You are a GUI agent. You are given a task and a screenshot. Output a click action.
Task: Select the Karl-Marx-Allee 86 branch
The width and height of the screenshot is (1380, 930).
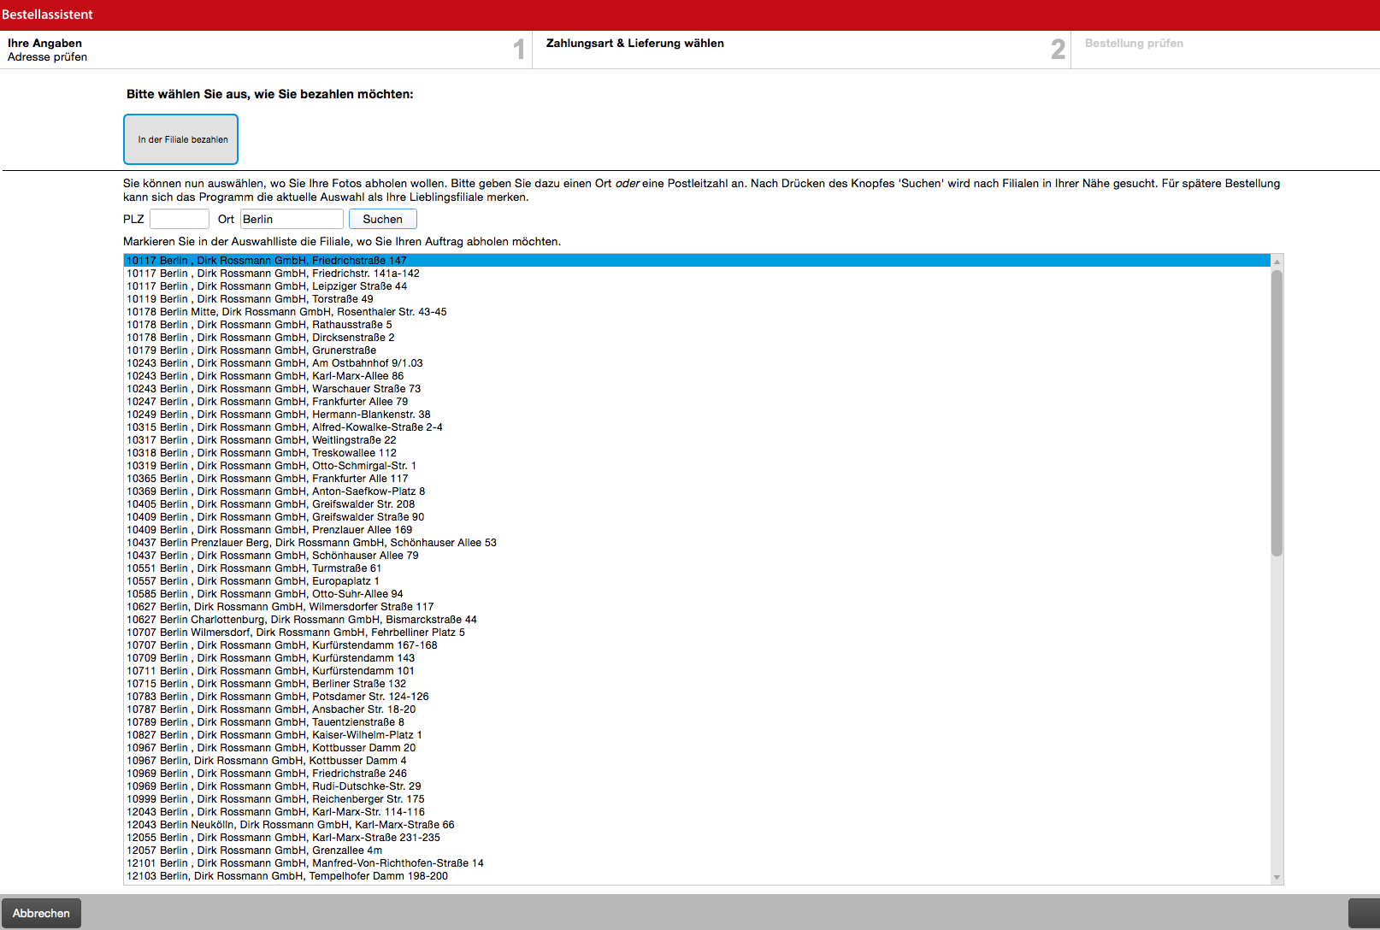tap(697, 376)
